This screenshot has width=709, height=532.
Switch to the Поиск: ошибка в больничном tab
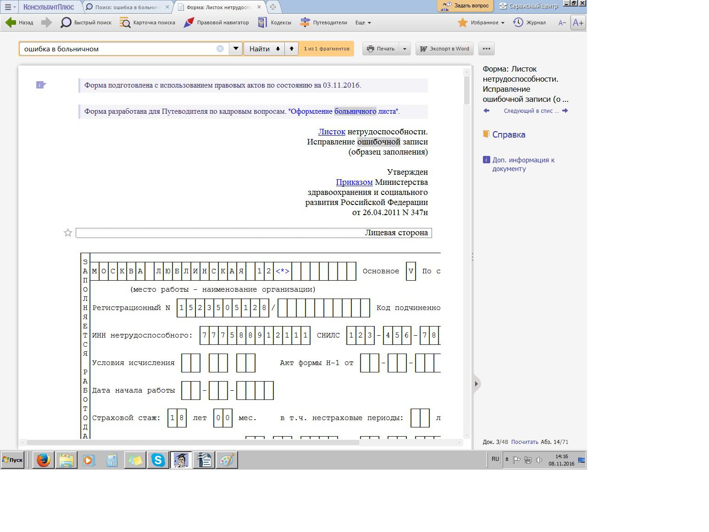coord(127,7)
